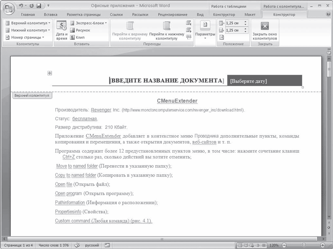Expand Нижний колонтитул dropdown
This screenshot has height=249, width=333.
[x=28, y=30]
